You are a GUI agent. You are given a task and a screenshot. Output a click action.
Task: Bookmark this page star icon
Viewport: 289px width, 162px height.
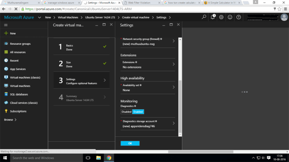point(279,9)
